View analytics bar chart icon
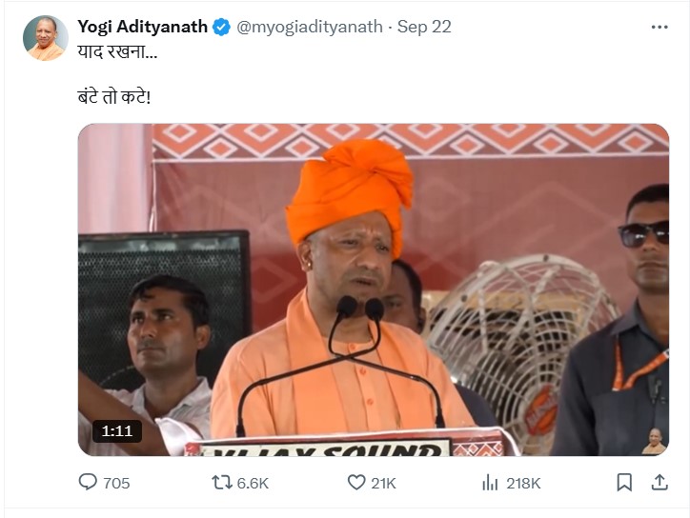Viewport: 690px width, 518px height. click(490, 483)
